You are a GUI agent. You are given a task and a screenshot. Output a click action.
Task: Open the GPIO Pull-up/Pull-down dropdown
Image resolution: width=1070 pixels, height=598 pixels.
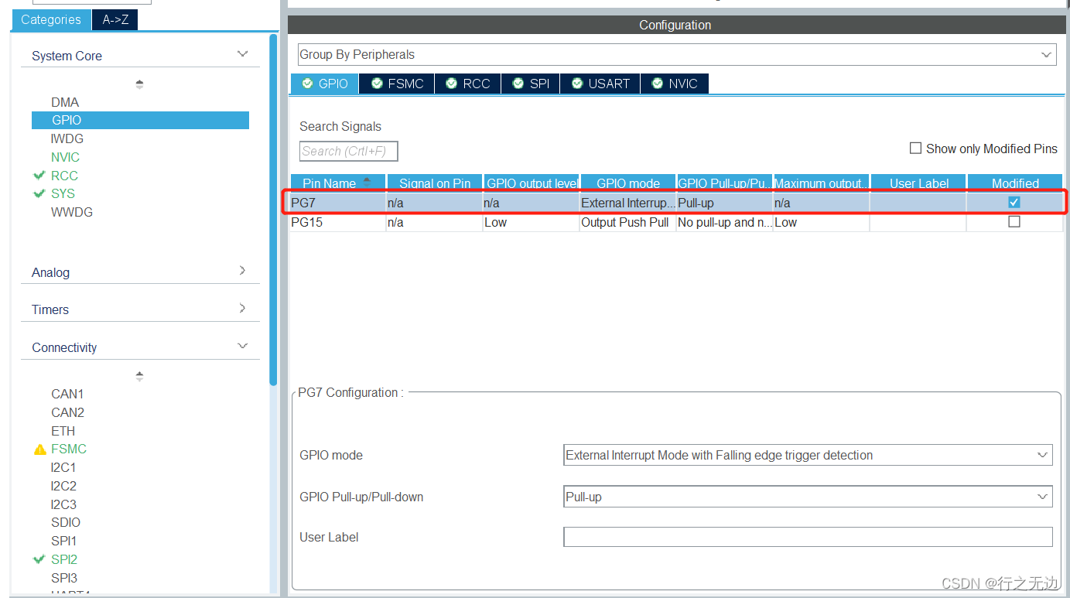808,497
